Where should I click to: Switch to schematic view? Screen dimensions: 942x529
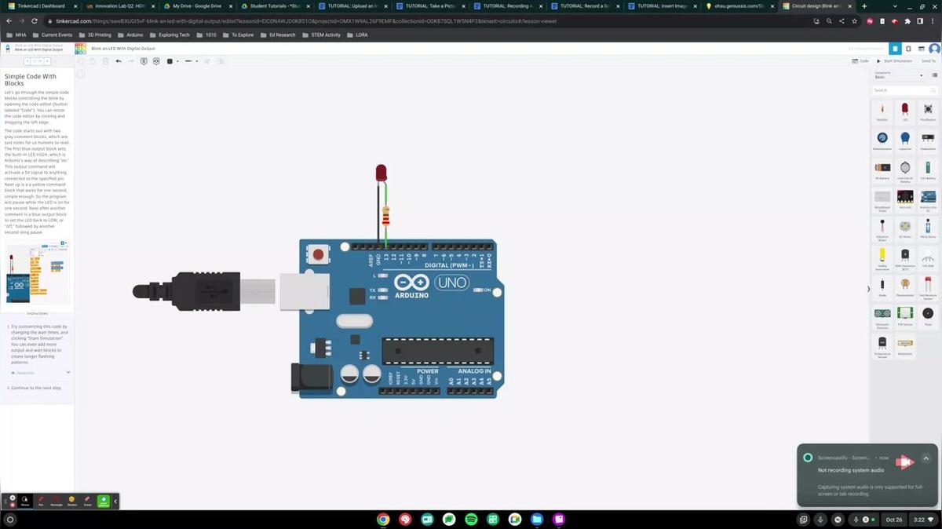click(x=908, y=49)
